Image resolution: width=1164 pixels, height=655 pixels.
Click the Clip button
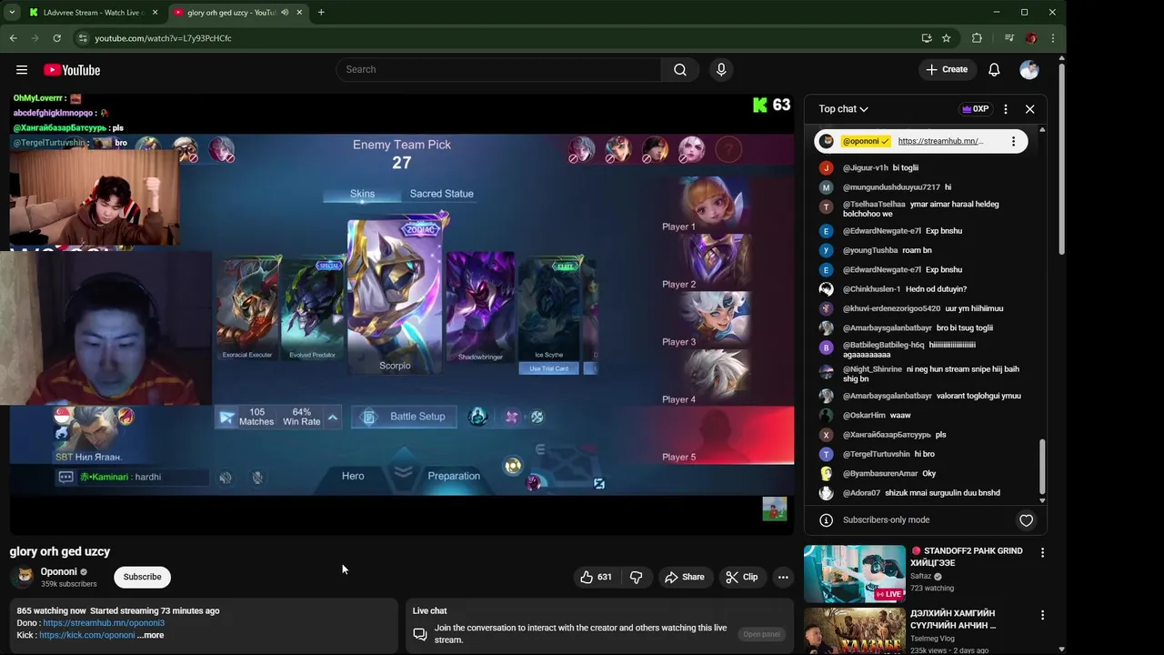point(741,577)
